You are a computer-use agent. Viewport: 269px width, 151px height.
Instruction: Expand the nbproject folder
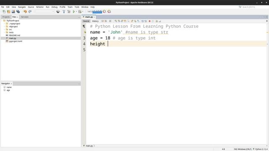click(x=4, y=26)
